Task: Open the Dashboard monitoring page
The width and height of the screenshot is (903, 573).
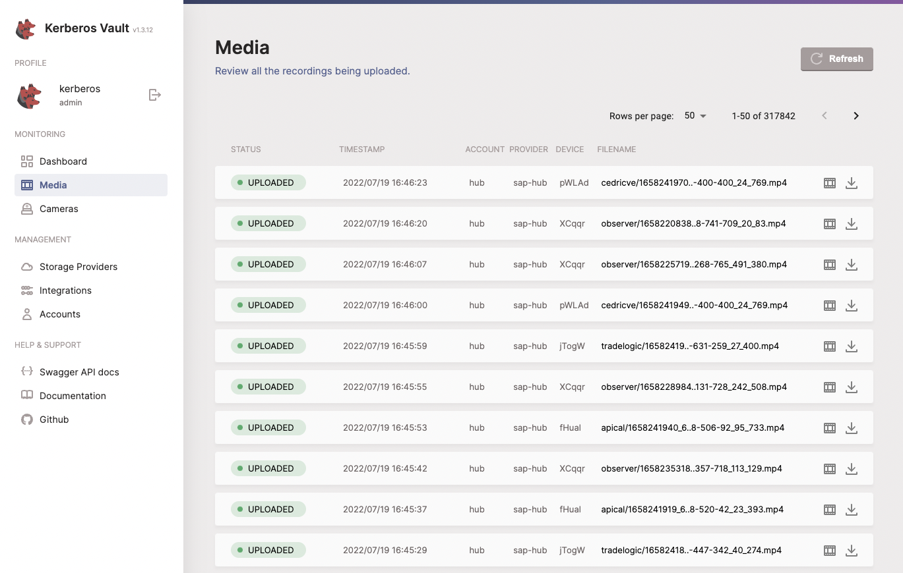Action: tap(62, 161)
